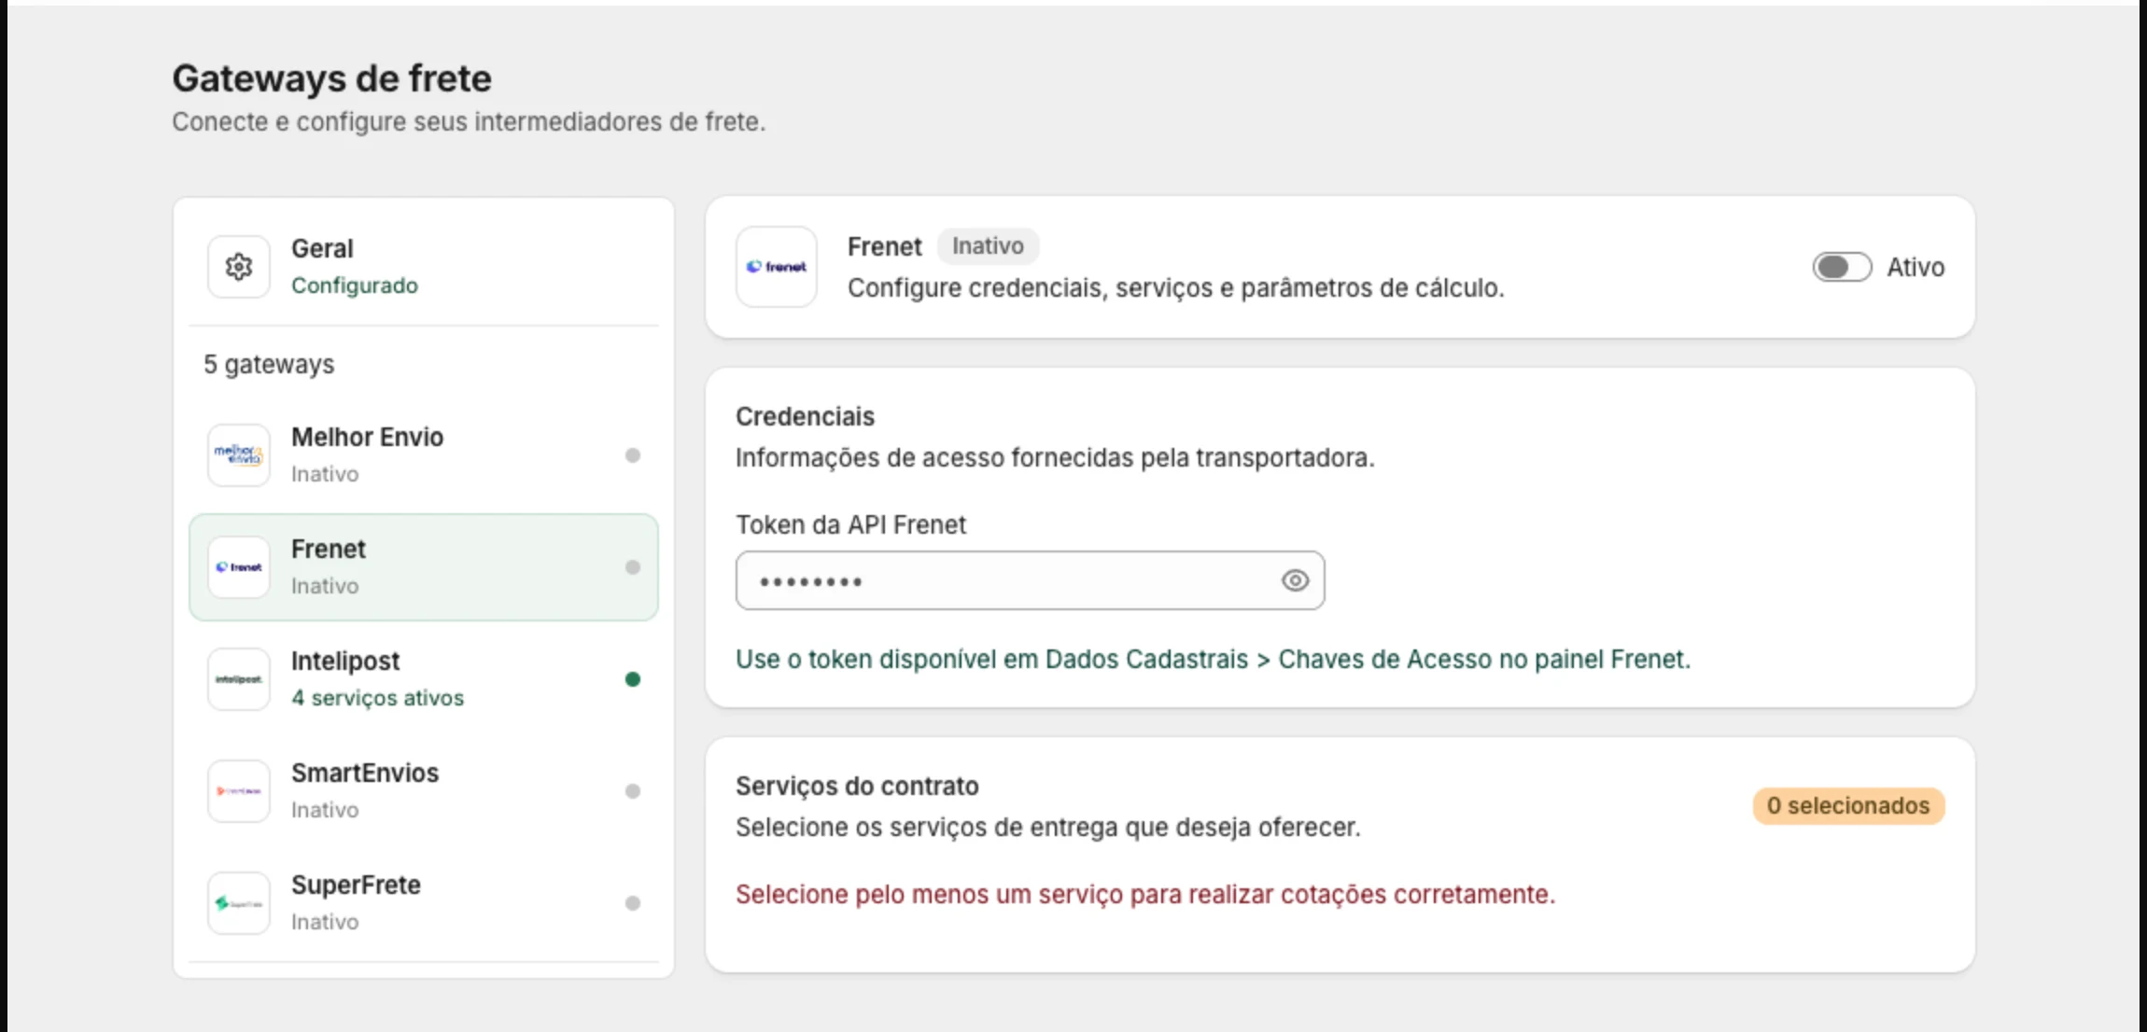The image size is (2147, 1032).
Task: Click the red warning about selecting a service
Action: [1145, 895]
